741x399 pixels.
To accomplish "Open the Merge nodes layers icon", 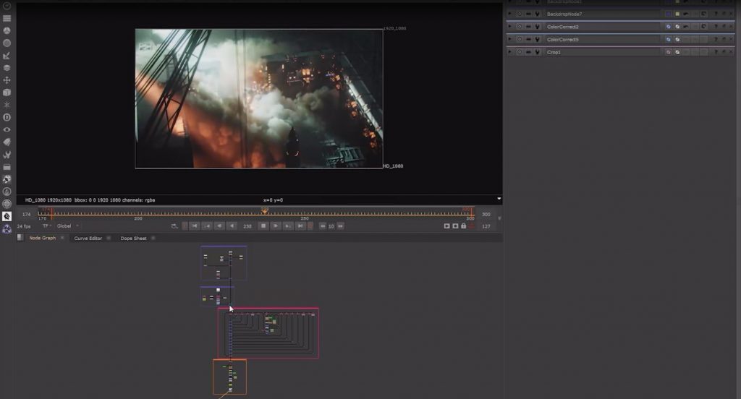I will [x=7, y=67].
